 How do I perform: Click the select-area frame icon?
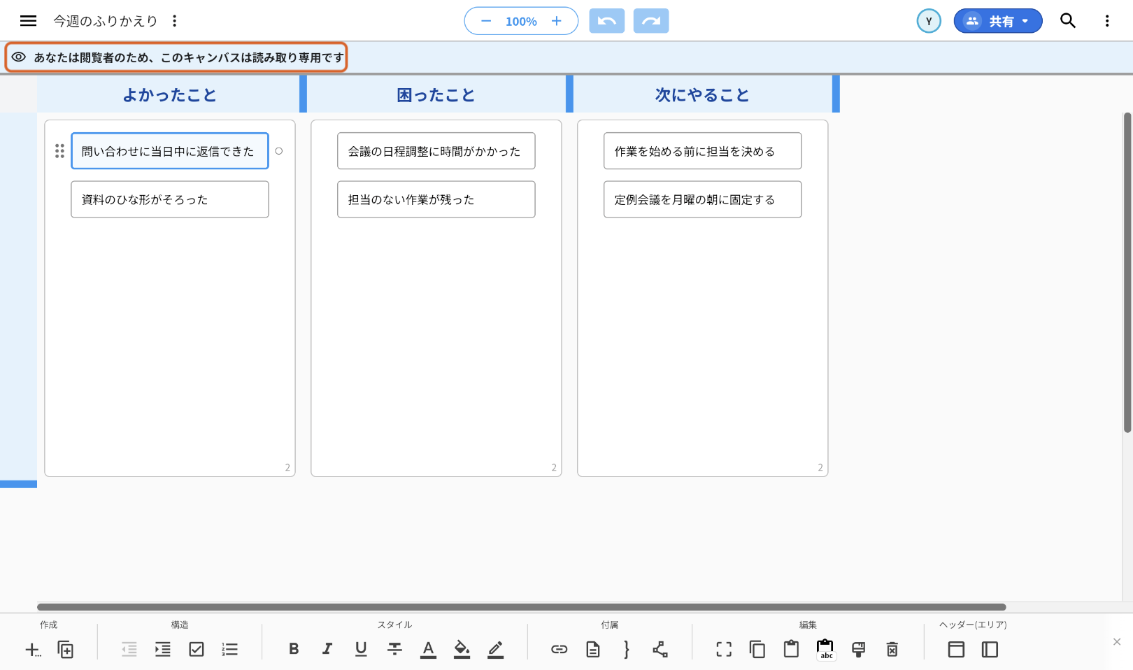pyautogui.click(x=724, y=650)
